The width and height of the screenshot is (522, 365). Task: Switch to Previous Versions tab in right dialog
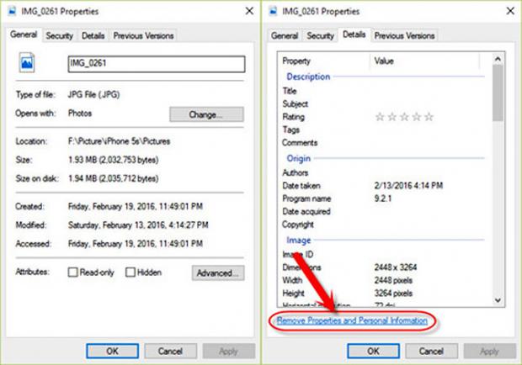(404, 36)
